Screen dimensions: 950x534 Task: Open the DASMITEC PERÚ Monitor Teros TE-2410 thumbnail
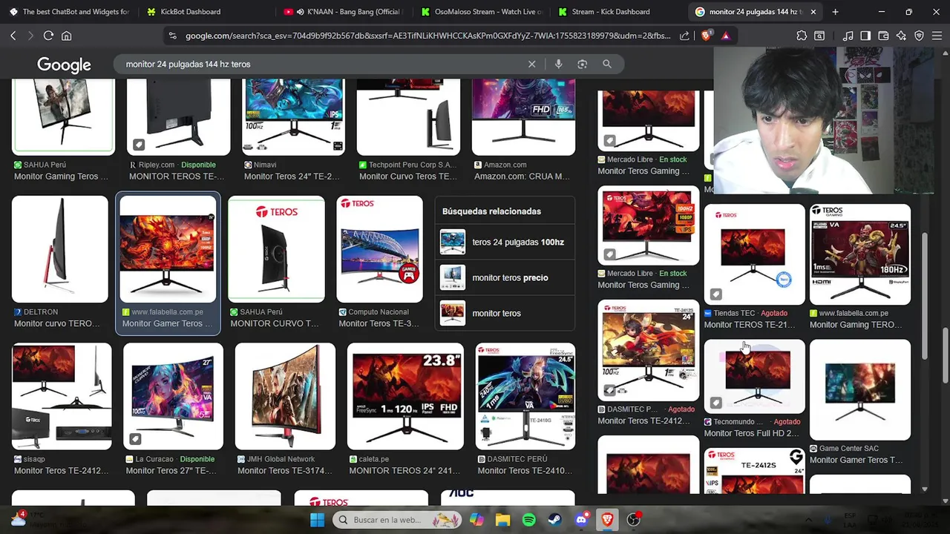pos(525,396)
